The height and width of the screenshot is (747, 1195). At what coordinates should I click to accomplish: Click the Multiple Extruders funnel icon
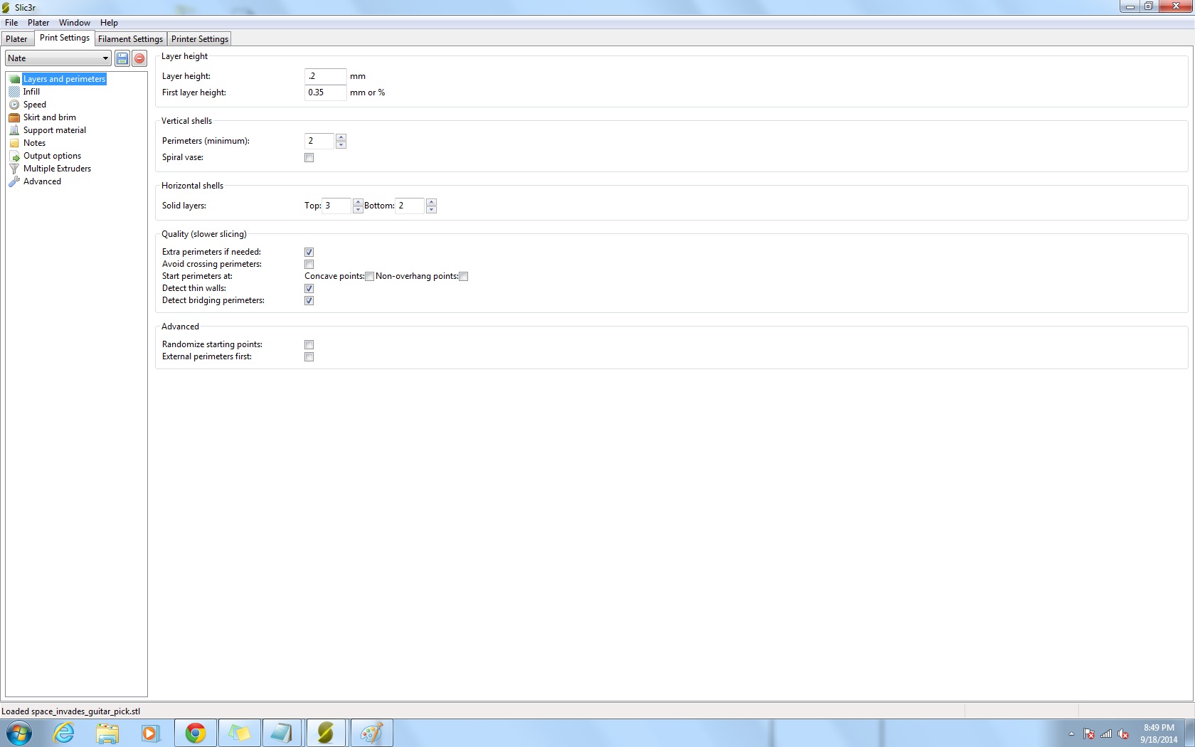(x=14, y=169)
